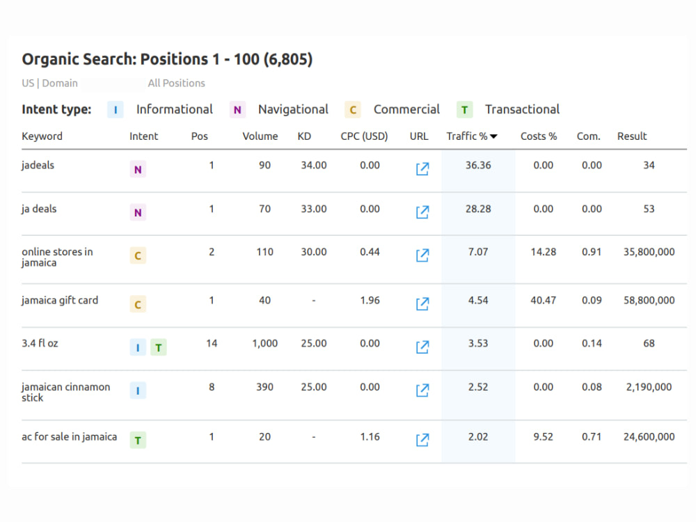The width and height of the screenshot is (696, 522).
Task: Select the keyword jadeals
Action: coord(38,165)
